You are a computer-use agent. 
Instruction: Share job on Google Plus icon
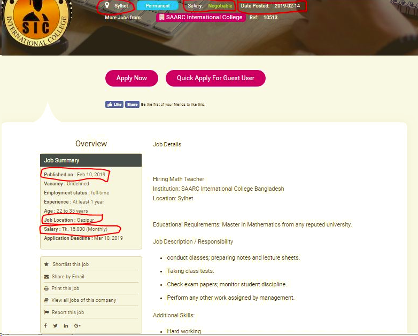78,326
